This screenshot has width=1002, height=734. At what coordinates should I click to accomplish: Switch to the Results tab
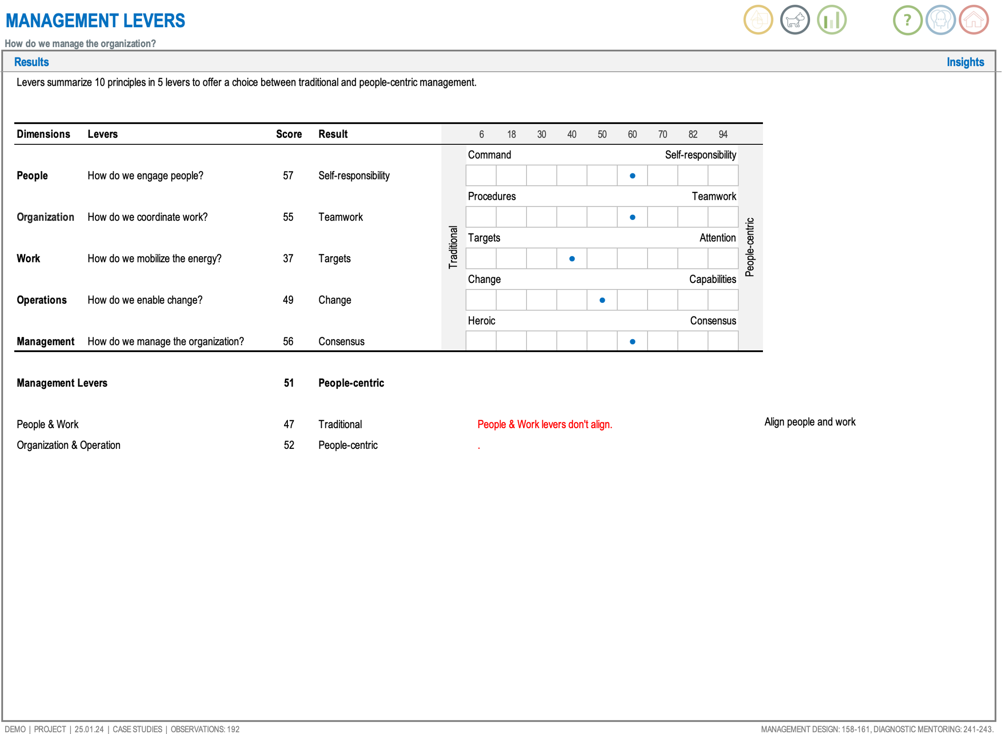click(32, 62)
